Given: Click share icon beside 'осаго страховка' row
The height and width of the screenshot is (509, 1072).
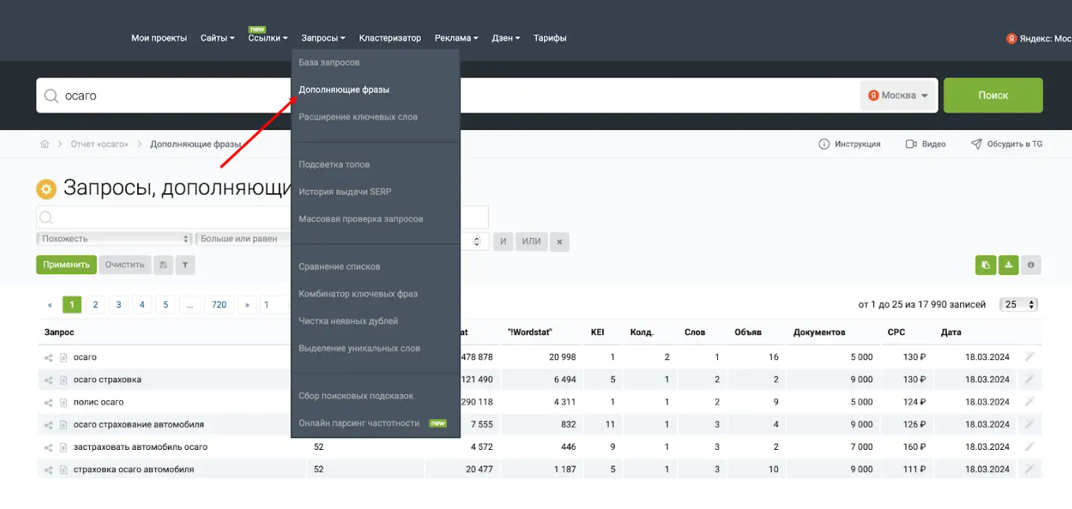Looking at the screenshot, I should [49, 381].
